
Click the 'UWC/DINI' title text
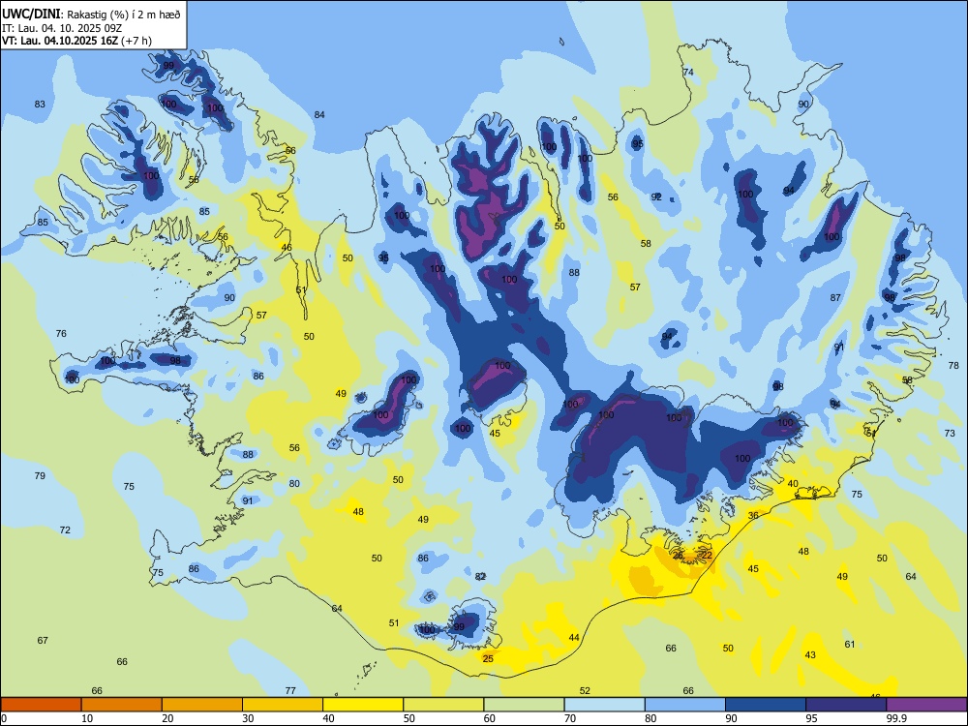pyautogui.click(x=31, y=15)
